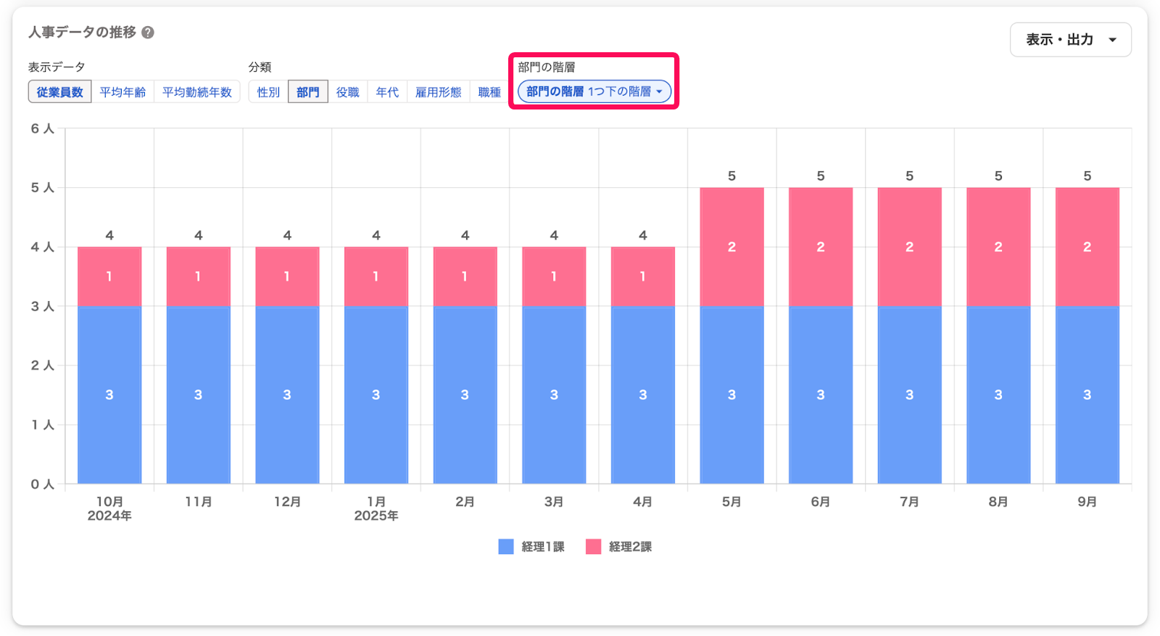
Task: Switch display data to 平均勤続年数
Action: (x=196, y=92)
